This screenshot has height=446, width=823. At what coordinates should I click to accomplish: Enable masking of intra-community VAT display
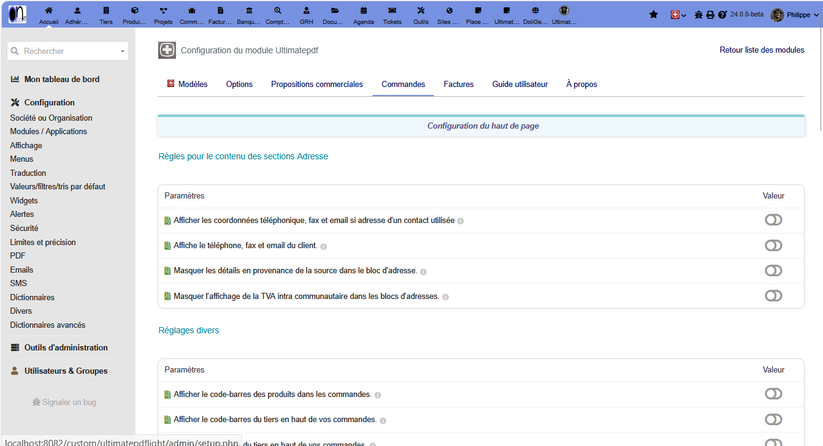(x=773, y=296)
